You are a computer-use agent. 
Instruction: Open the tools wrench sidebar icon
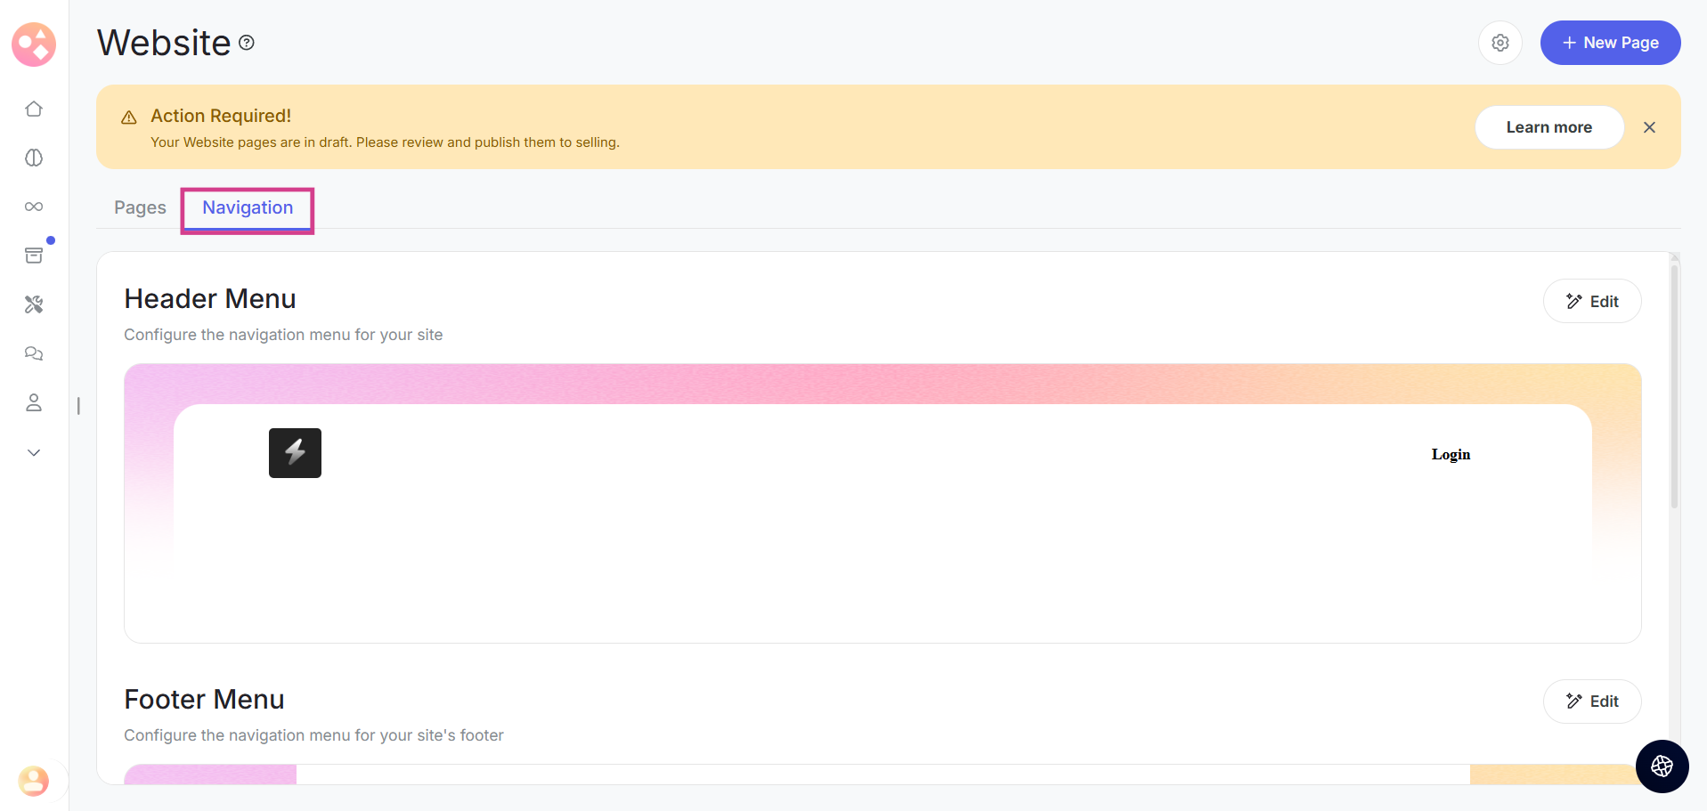click(34, 304)
